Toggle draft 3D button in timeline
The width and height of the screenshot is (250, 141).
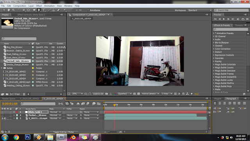click(x=72, y=104)
